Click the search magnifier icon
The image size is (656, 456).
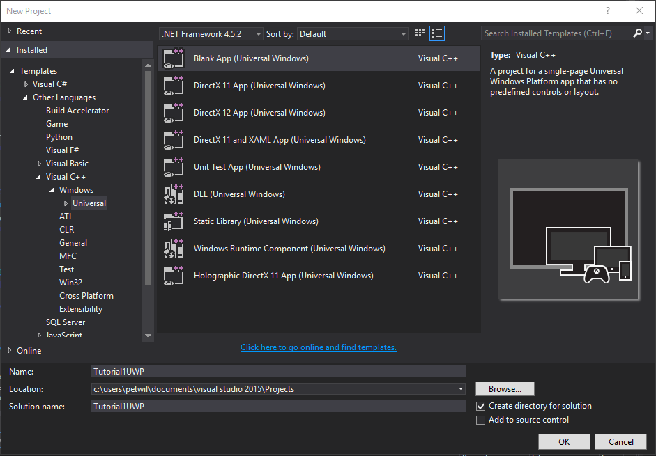click(637, 33)
